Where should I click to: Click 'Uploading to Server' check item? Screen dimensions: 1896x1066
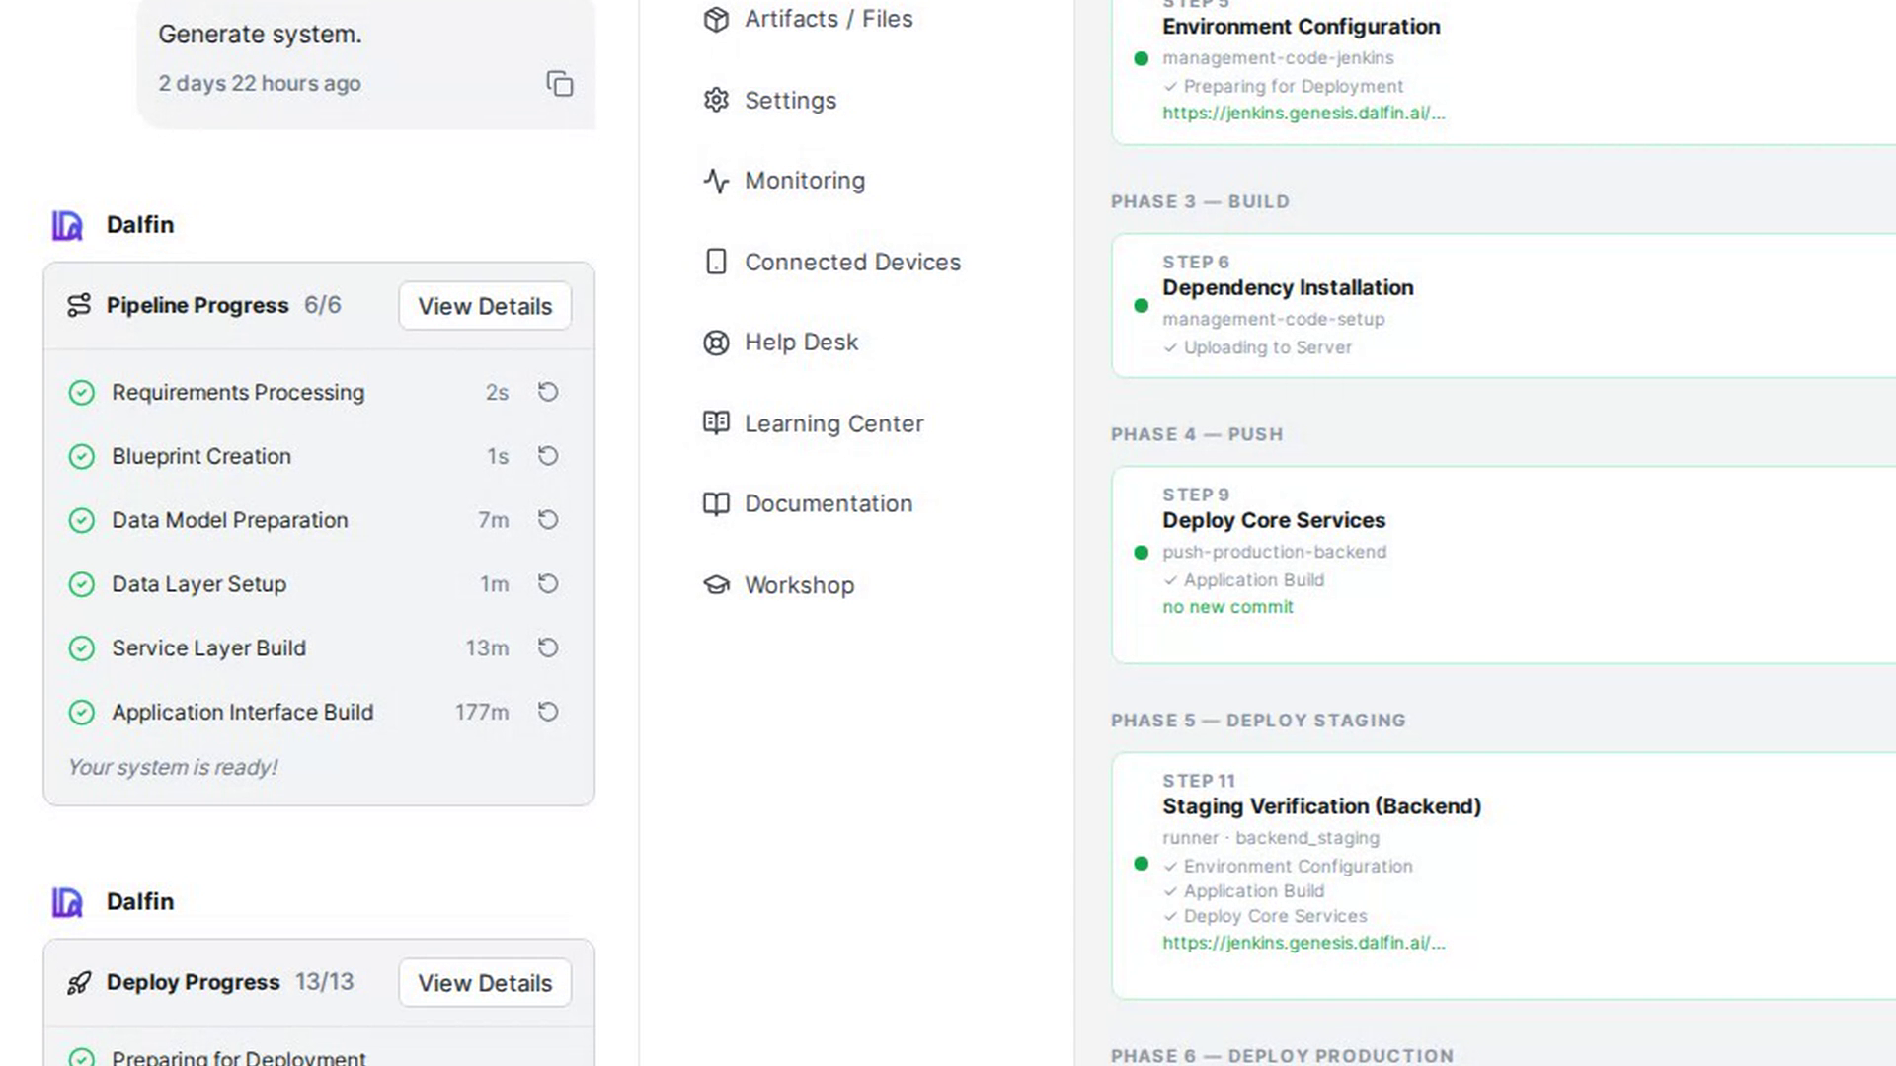click(x=1257, y=347)
